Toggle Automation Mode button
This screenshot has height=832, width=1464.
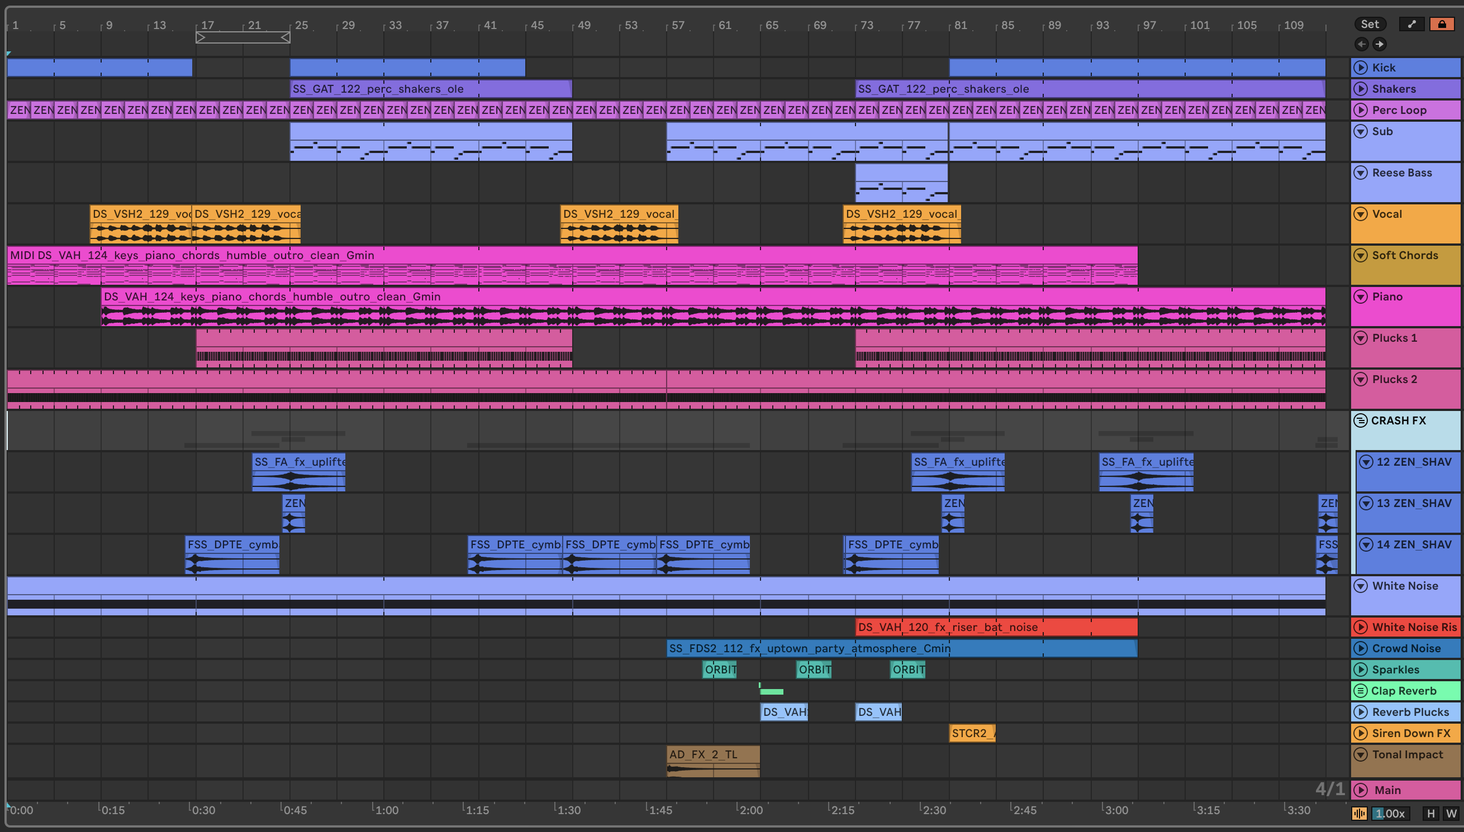[x=1412, y=24]
